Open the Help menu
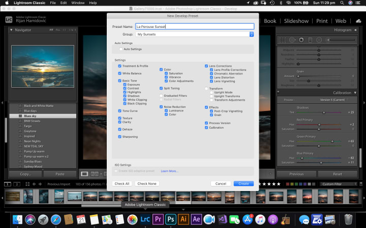 coord(93,3)
